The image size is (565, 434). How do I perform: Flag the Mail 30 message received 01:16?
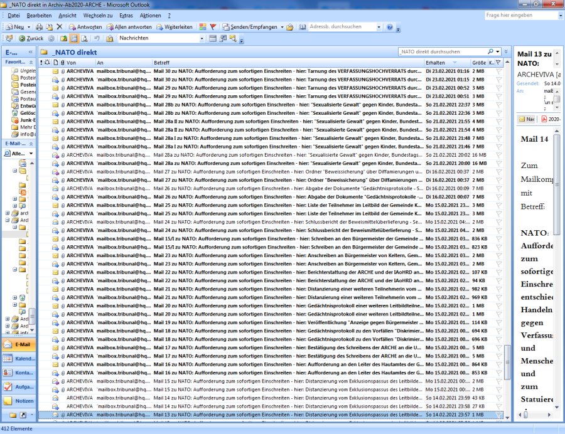(x=498, y=71)
